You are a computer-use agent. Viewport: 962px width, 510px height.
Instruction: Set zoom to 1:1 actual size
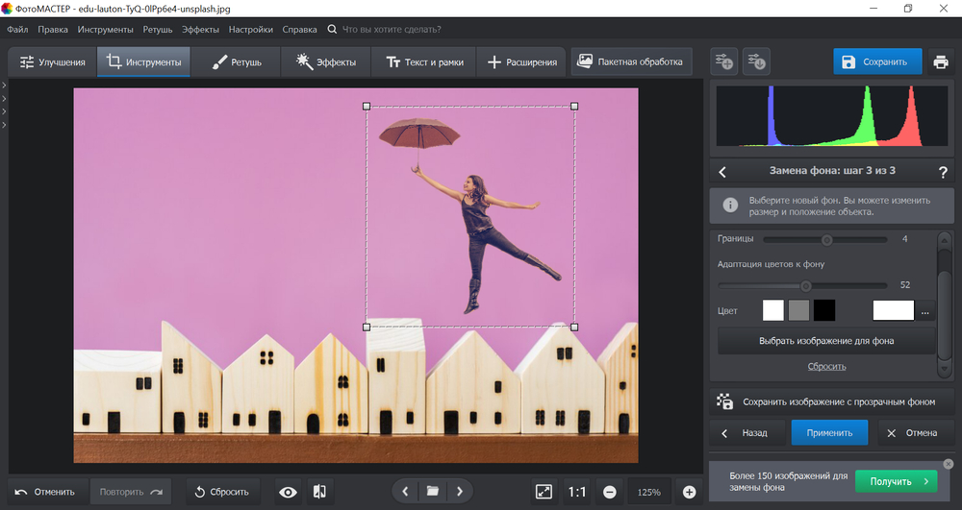click(576, 492)
